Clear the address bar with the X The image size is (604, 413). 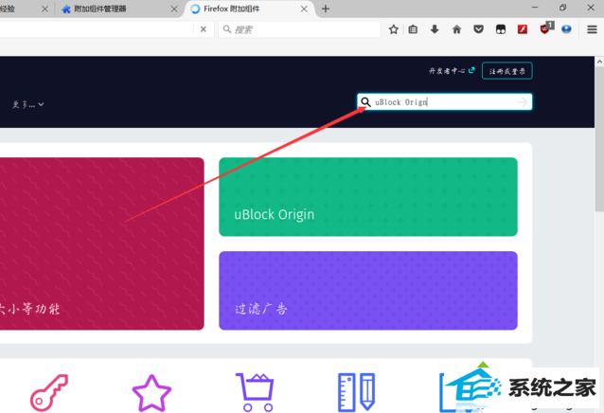204,29
